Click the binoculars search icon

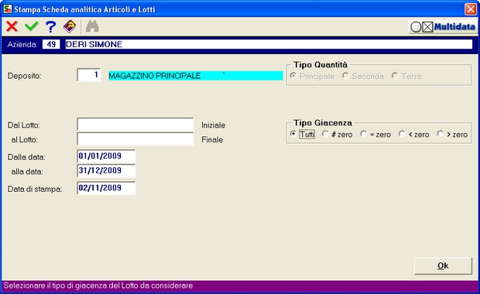coord(92,26)
